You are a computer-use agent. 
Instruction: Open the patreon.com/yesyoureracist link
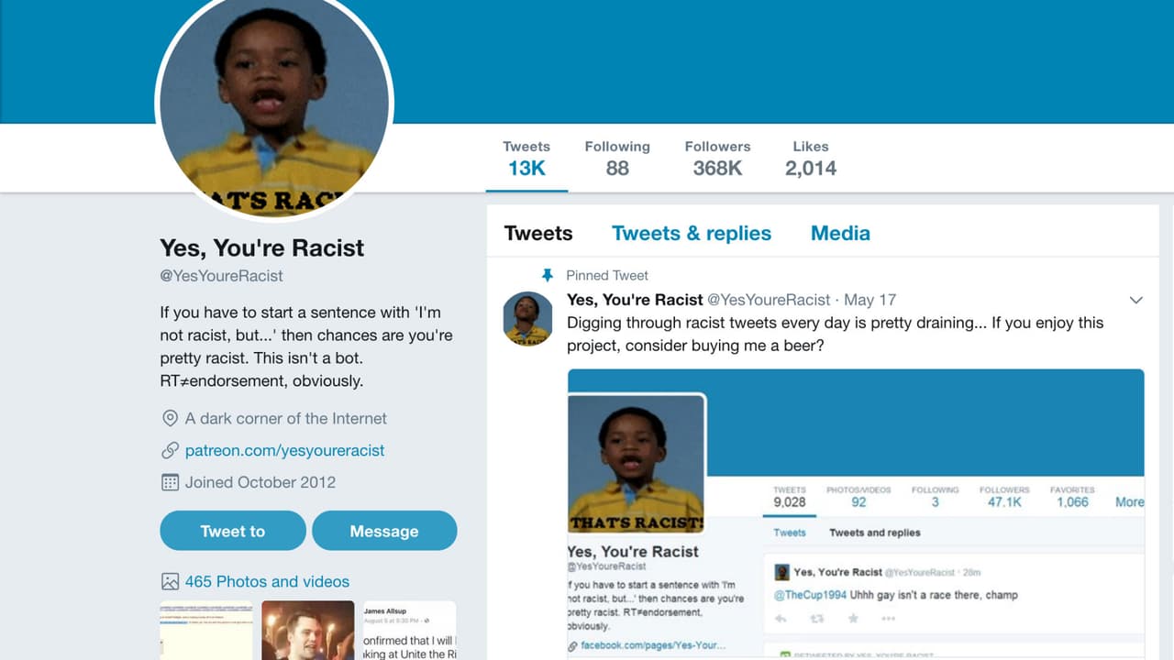tap(284, 450)
